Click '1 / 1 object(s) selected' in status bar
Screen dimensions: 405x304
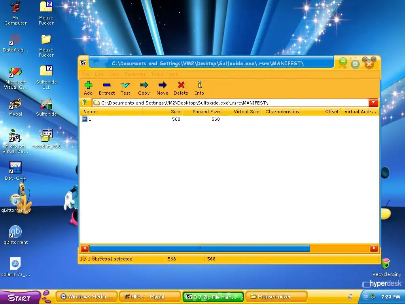point(106,259)
